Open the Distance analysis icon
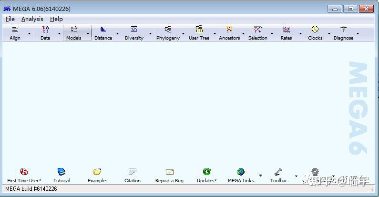379x197 pixels. pos(103,29)
